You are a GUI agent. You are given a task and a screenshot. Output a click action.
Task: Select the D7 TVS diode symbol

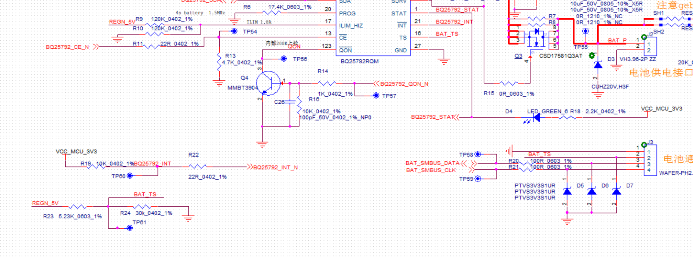617,191
